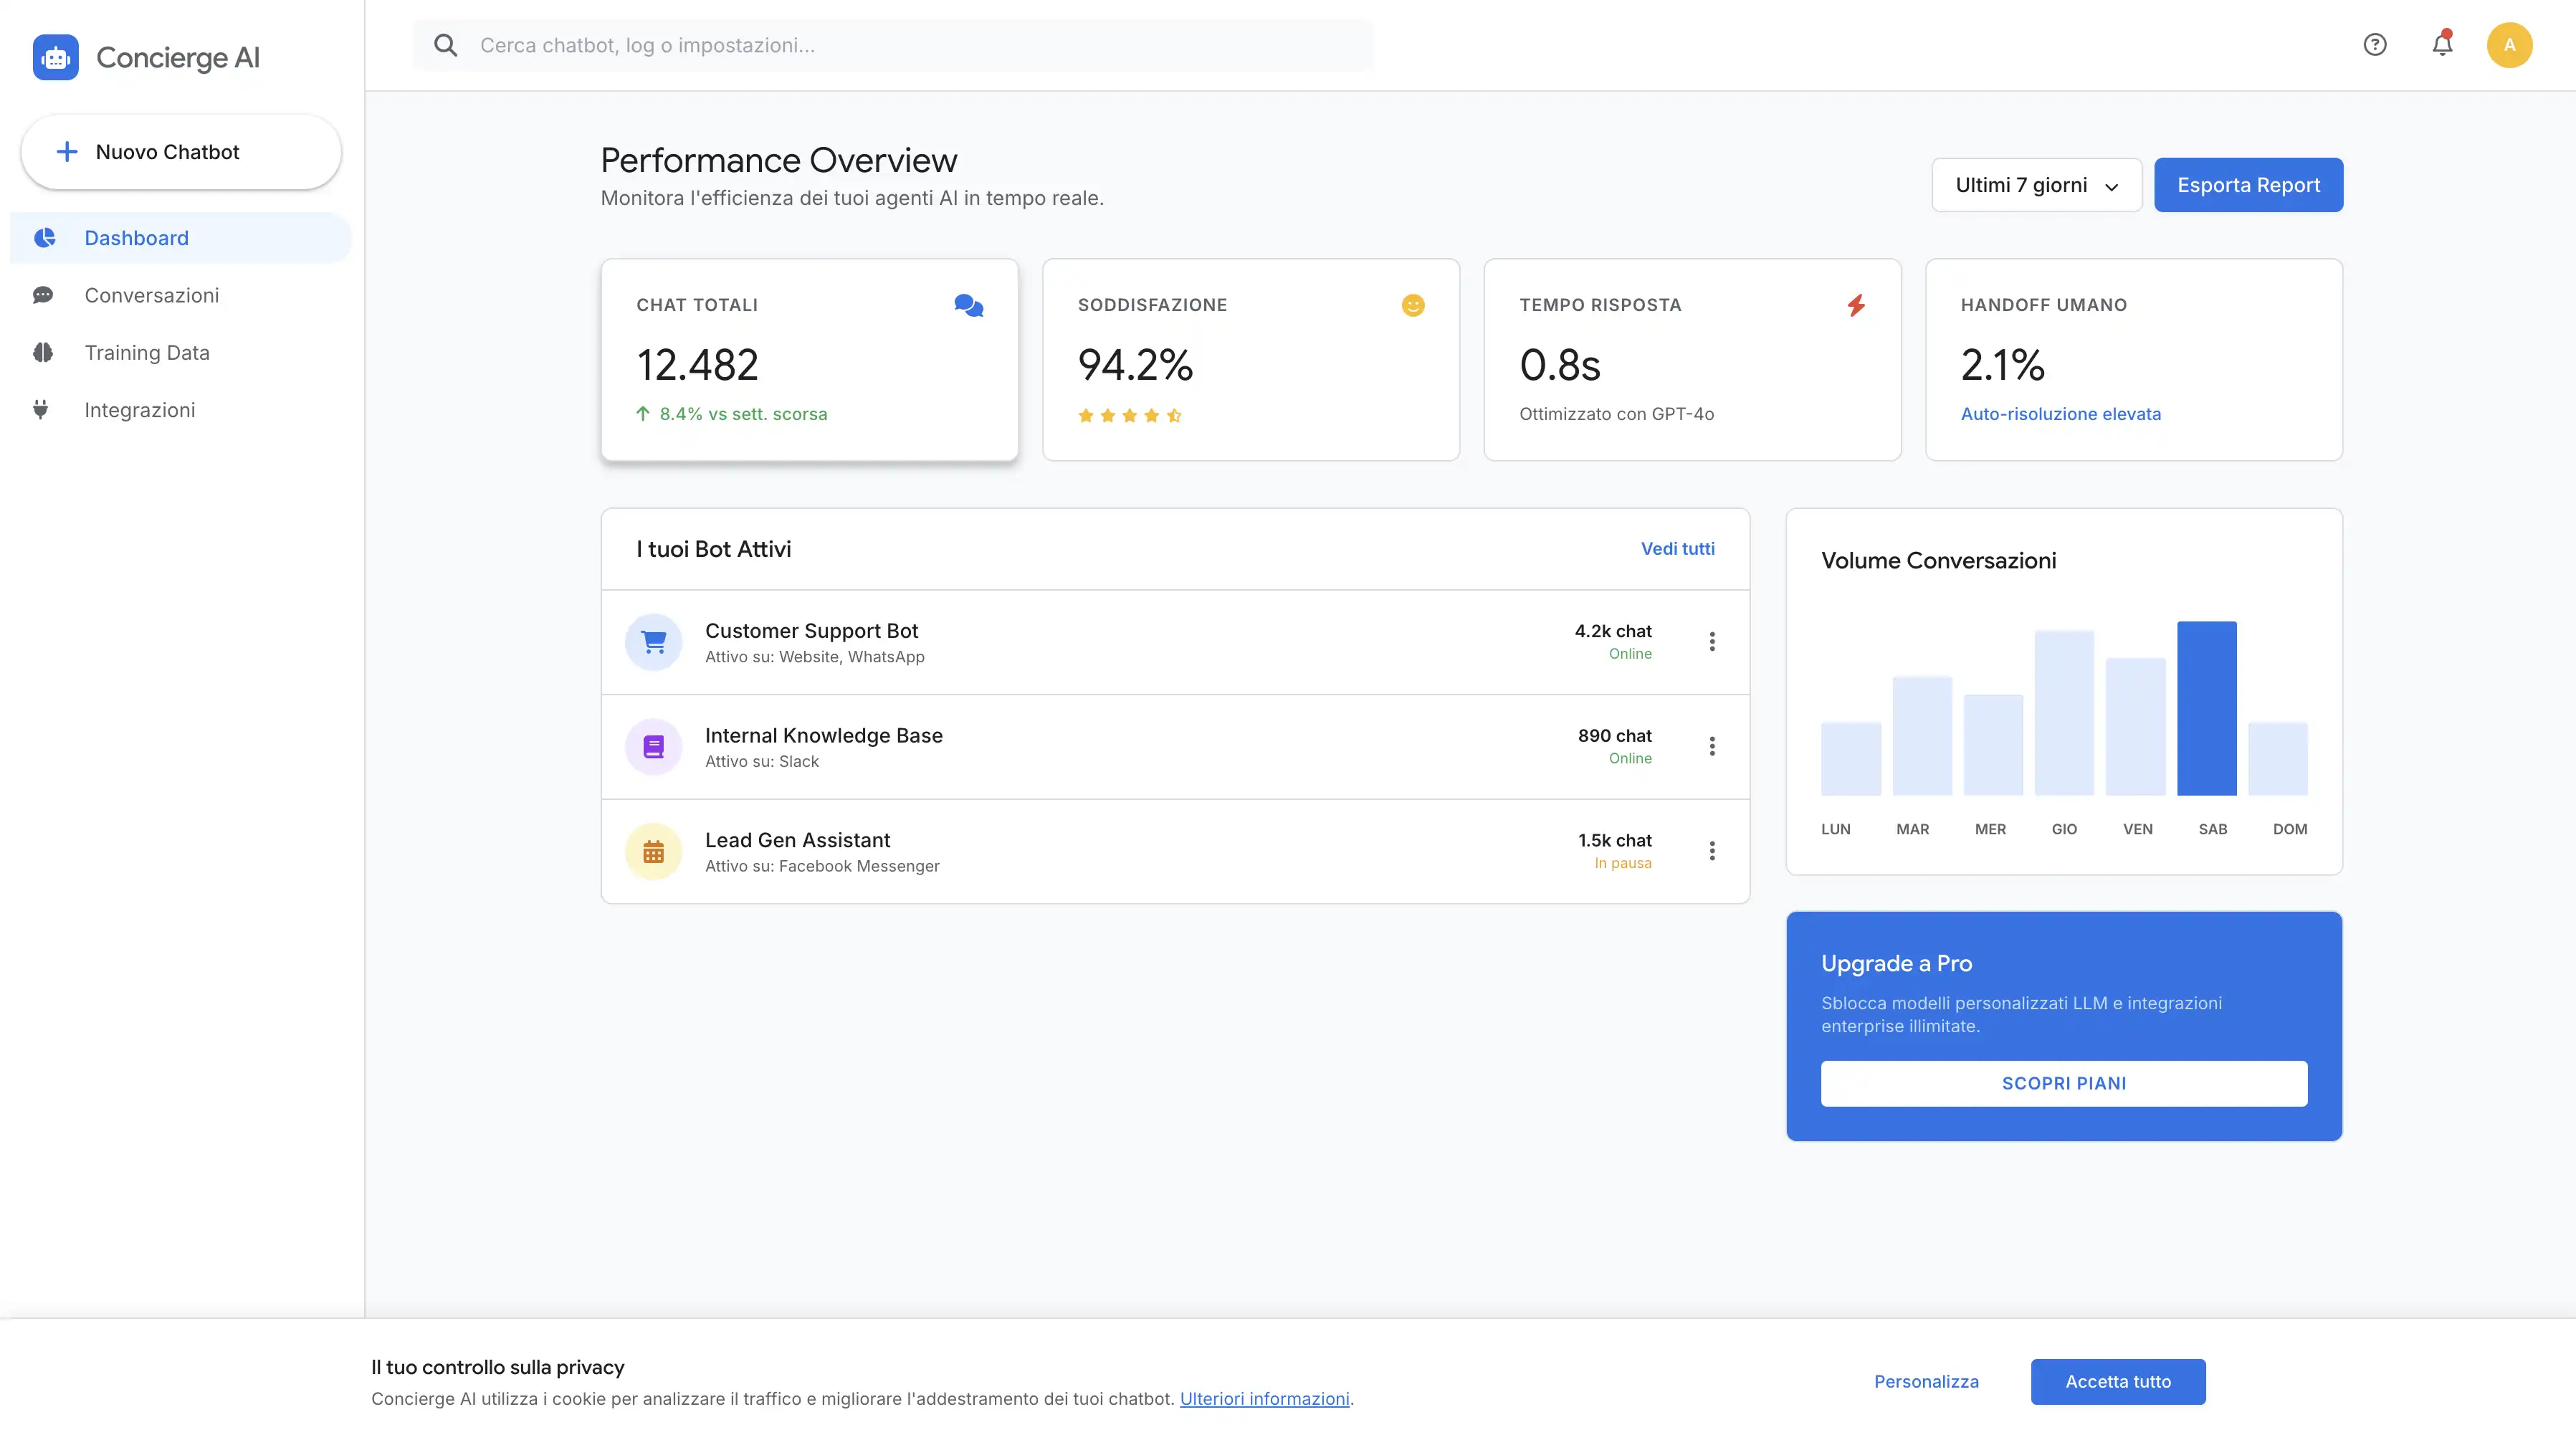Image resolution: width=2576 pixels, height=1445 pixels.
Task: Click the Customer Support Bot cart icon
Action: click(653, 642)
